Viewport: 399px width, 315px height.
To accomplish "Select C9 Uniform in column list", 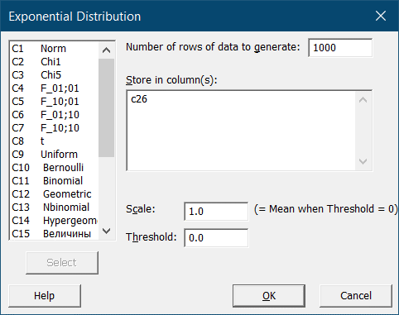I will [54, 155].
